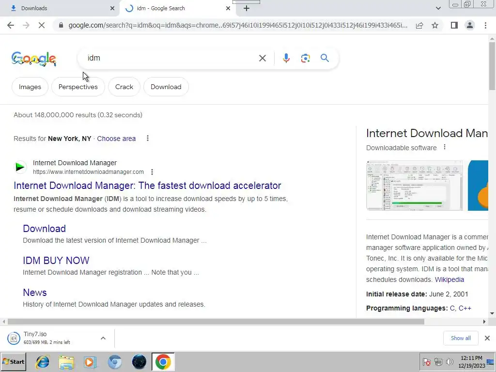Image resolution: width=496 pixels, height=372 pixels.
Task: Follow the Wikipedia link in the panel
Action: [449, 279]
